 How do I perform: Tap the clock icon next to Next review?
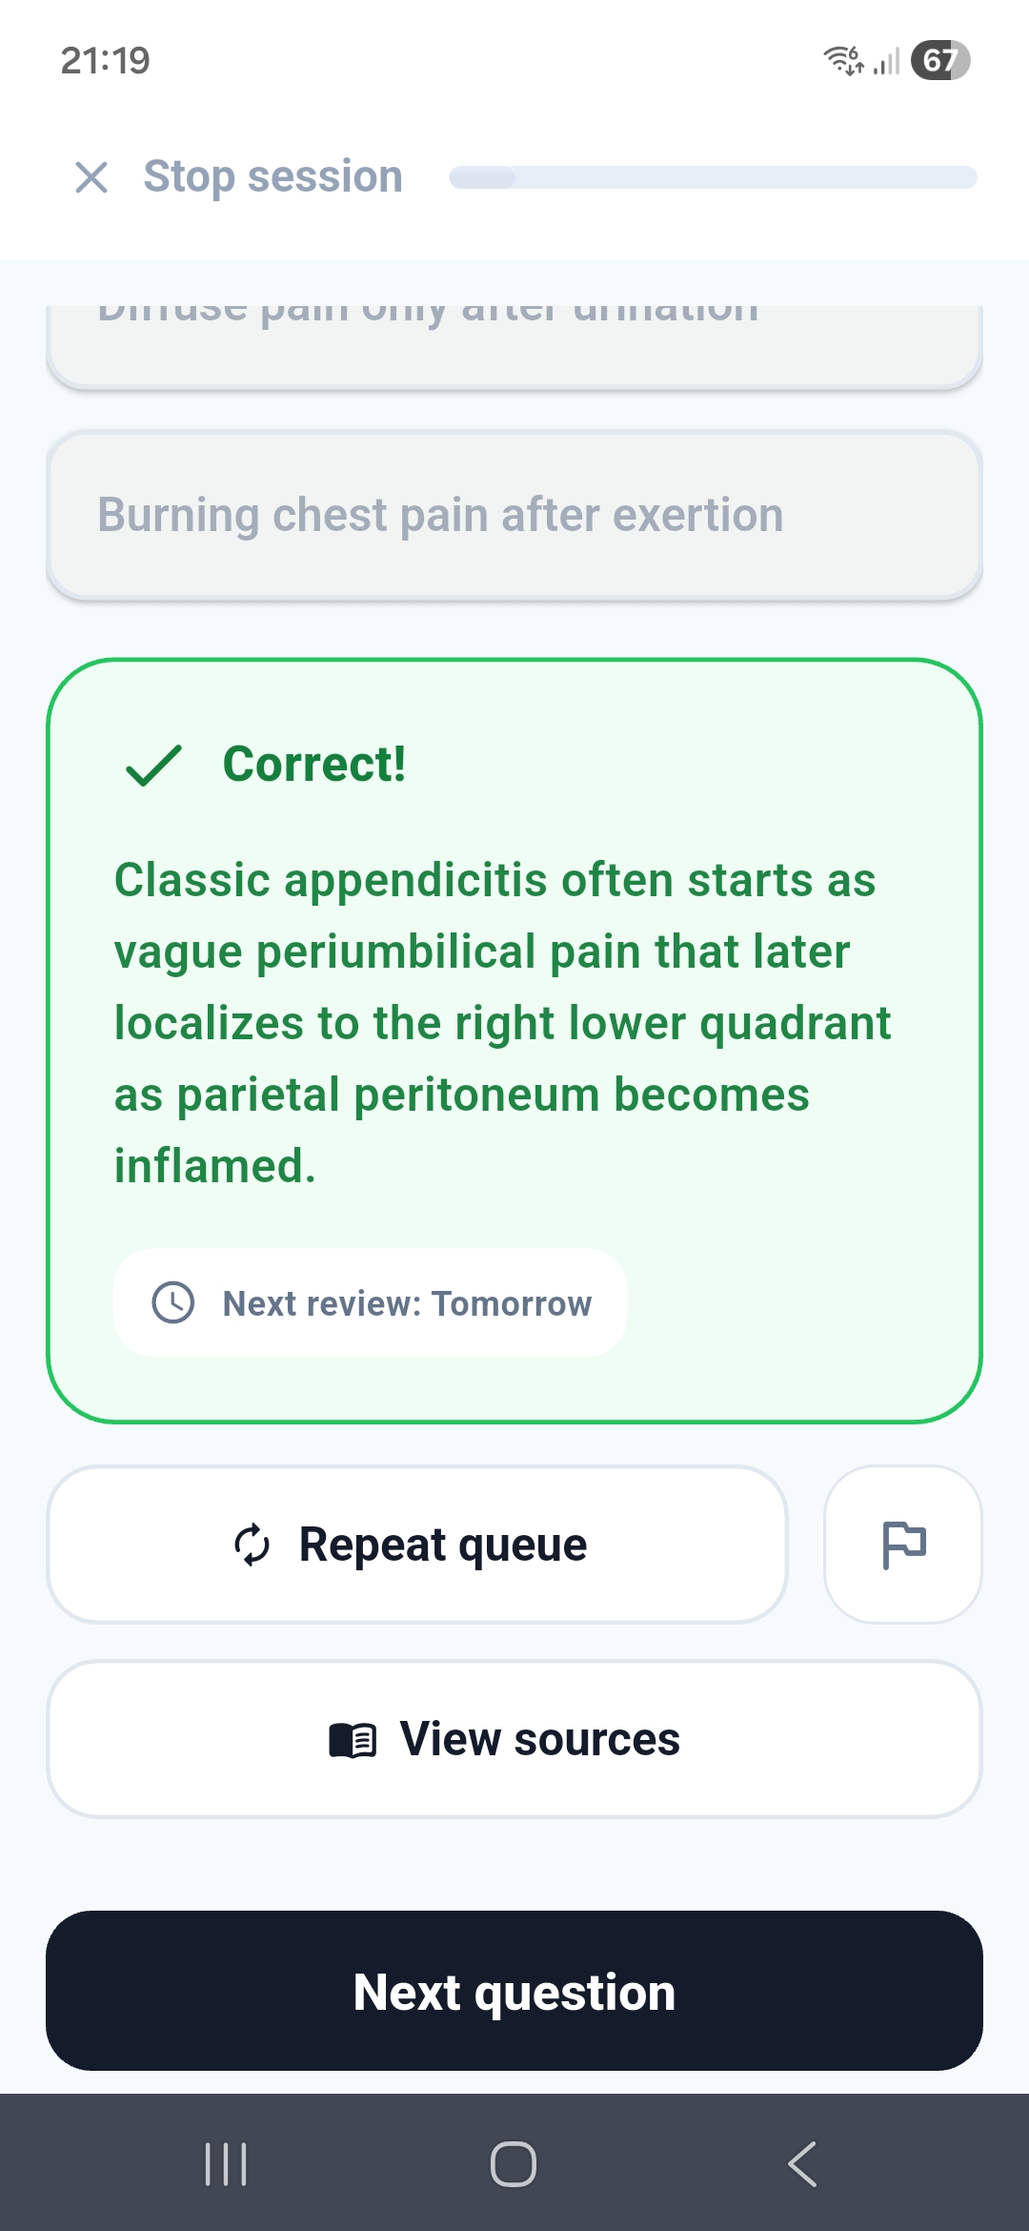174,1302
